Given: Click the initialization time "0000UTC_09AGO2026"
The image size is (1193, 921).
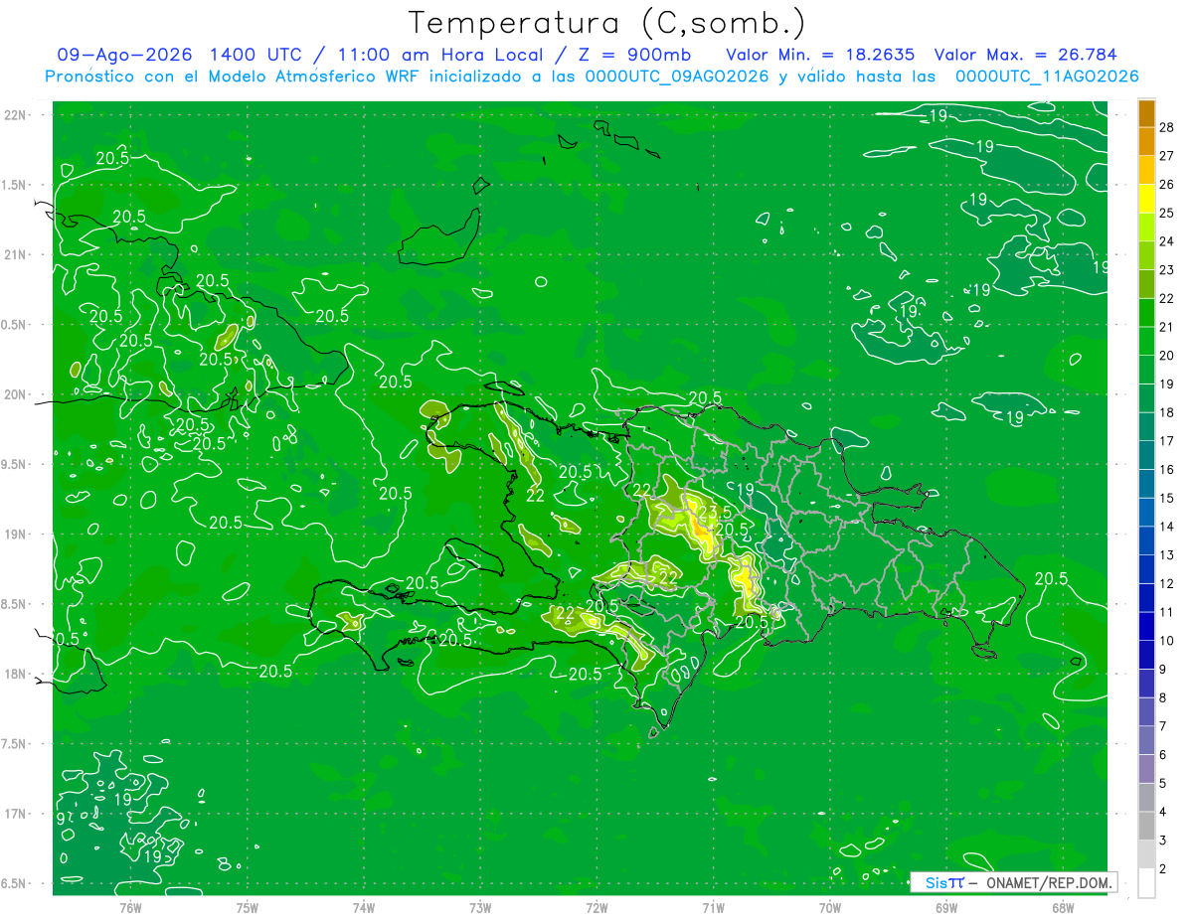Looking at the screenshot, I should [x=677, y=77].
